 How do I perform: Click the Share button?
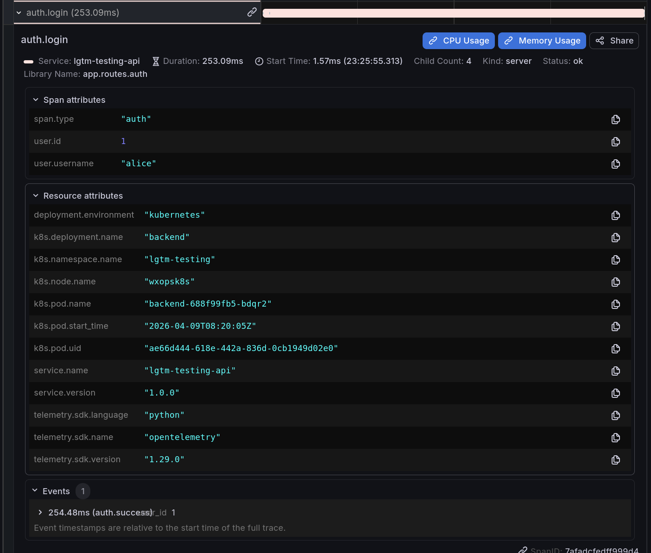pyautogui.click(x=614, y=41)
